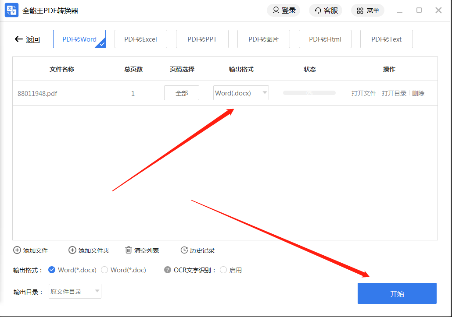Open the menu grid icon
The image size is (452, 317).
click(x=360, y=11)
